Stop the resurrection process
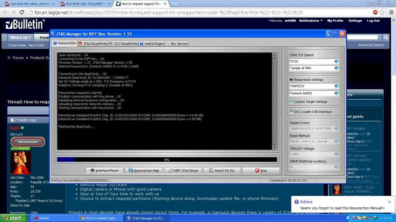Viewport: 396px width, 222px height. 261,171
